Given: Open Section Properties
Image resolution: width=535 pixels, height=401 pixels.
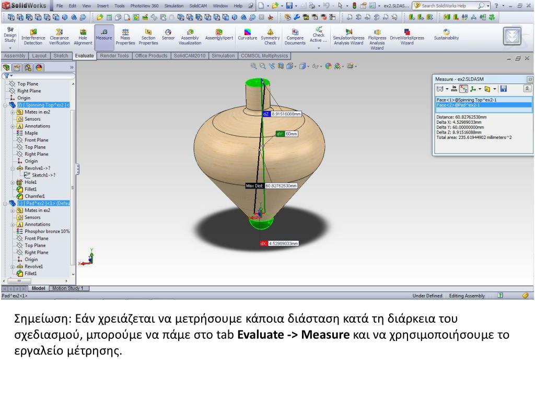Looking at the screenshot, I should pos(148,37).
